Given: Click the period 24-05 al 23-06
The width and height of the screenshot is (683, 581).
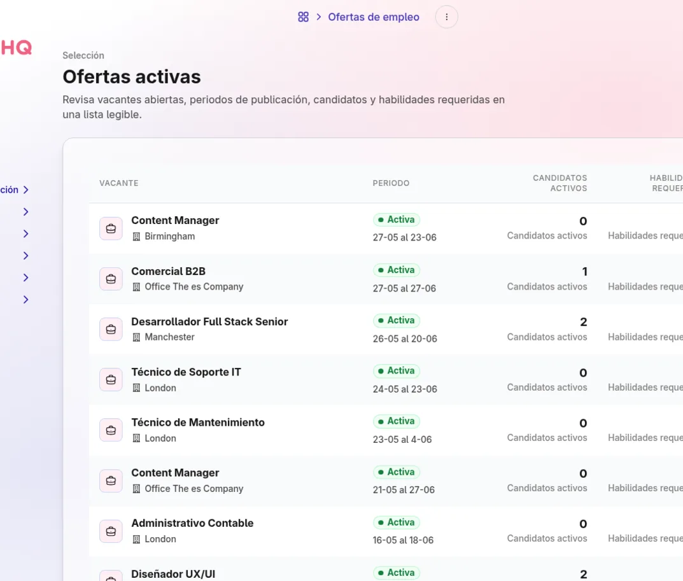Looking at the screenshot, I should 405,389.
